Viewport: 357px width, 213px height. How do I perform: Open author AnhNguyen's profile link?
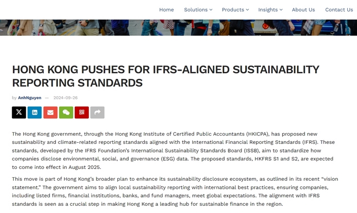tap(30, 98)
